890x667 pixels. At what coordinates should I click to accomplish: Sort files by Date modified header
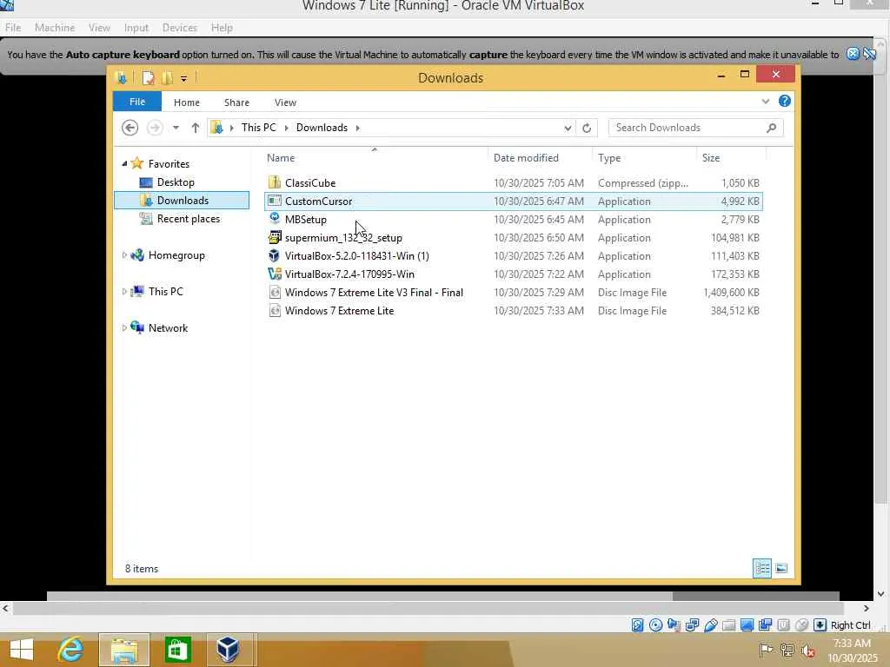(x=539, y=158)
